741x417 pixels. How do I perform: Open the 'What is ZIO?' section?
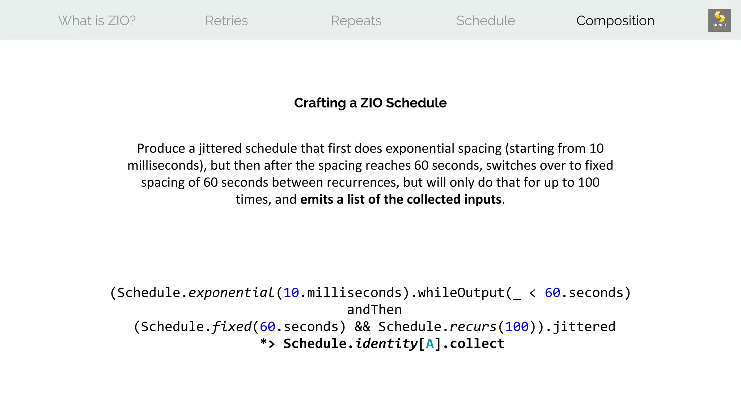pos(97,21)
